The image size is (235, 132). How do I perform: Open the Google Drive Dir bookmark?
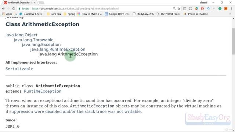117,14
